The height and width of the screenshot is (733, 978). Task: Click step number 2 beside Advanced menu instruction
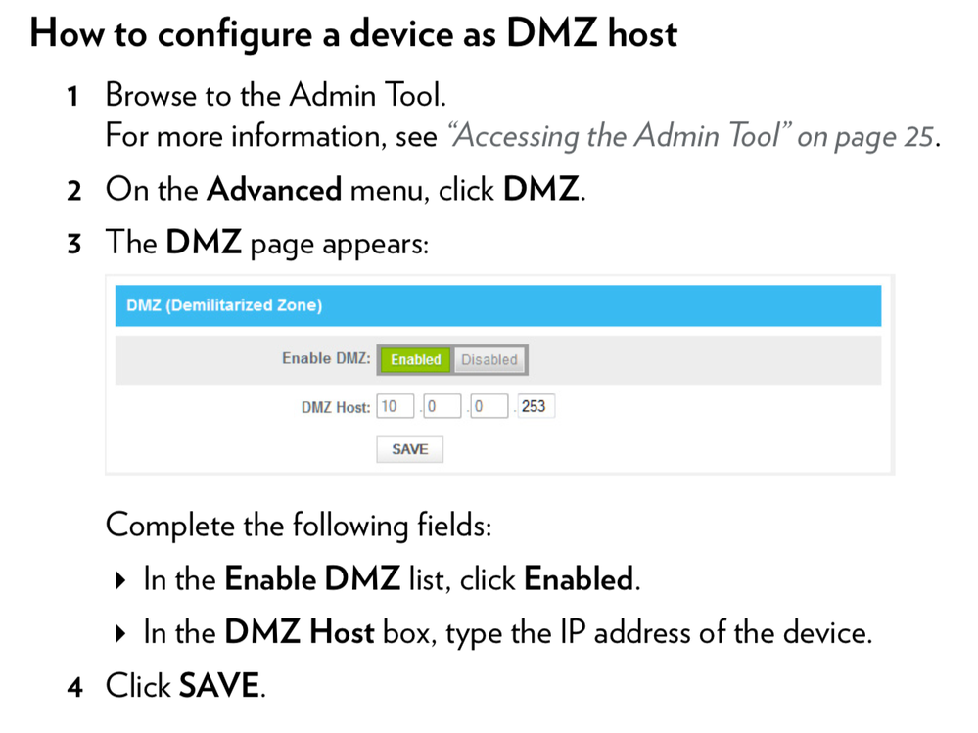[74, 190]
